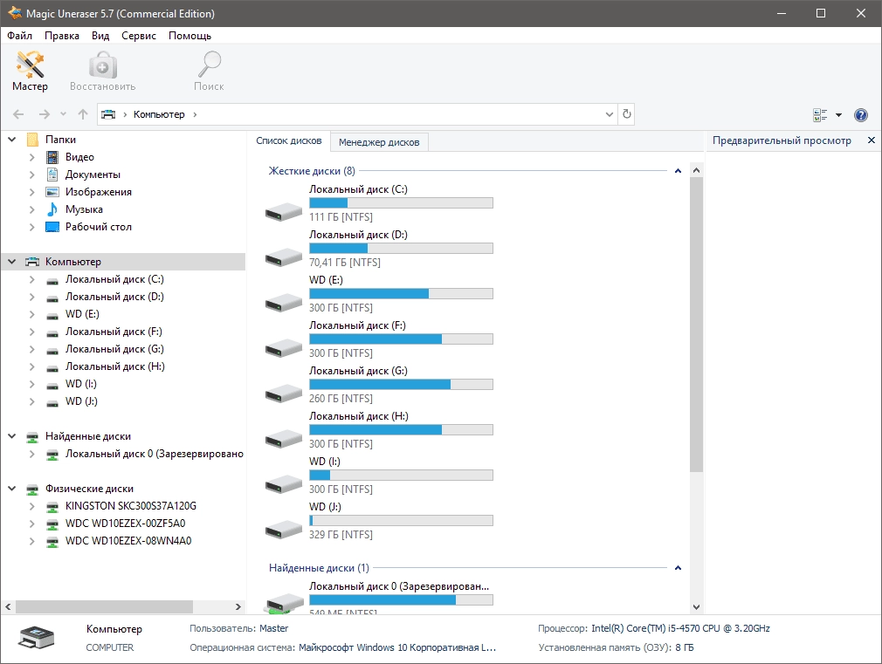Image resolution: width=882 pixels, height=664 pixels.
Task: Open the view mode dropdown arrow
Action: (838, 114)
